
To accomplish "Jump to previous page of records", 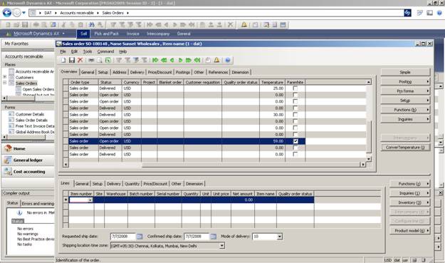I will 164,60.
